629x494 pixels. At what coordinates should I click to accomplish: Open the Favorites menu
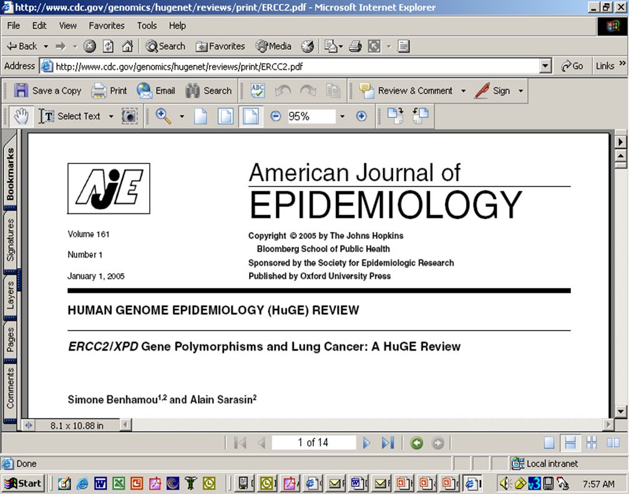pyautogui.click(x=107, y=26)
